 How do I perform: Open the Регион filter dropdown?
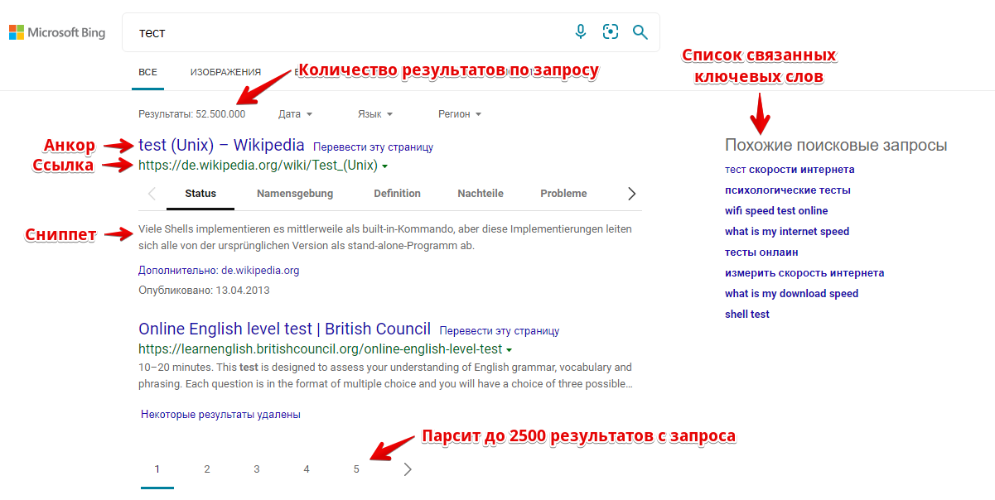click(x=460, y=114)
